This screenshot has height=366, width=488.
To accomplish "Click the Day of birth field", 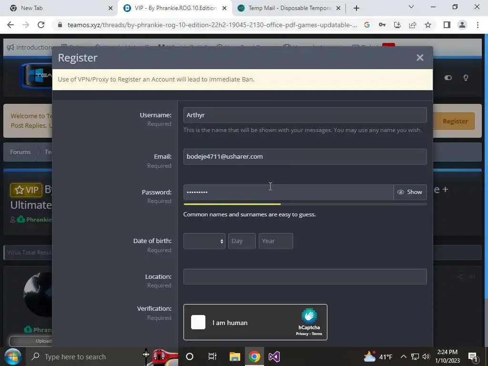I will click(242, 241).
